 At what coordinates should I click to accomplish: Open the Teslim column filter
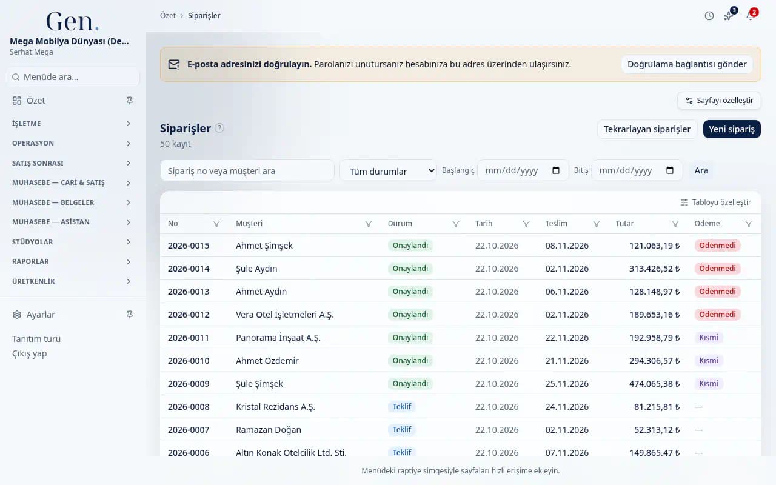coord(597,224)
